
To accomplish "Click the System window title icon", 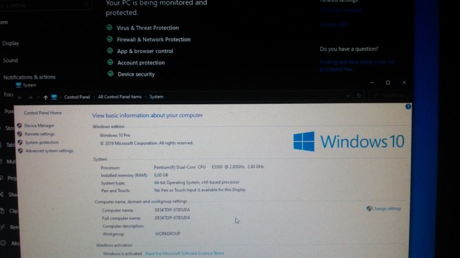I will pos(19,85).
